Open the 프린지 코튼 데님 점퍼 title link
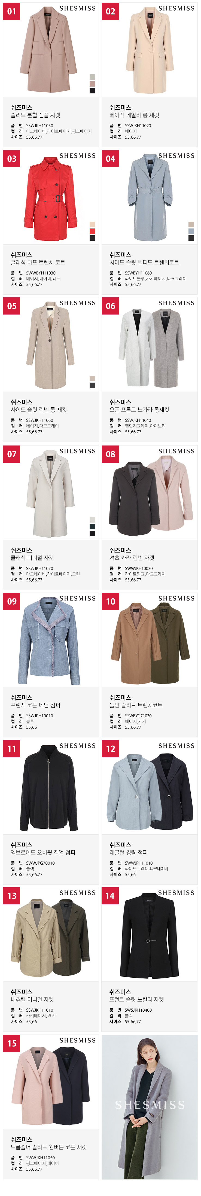The image size is (201, 1196). click(36, 705)
